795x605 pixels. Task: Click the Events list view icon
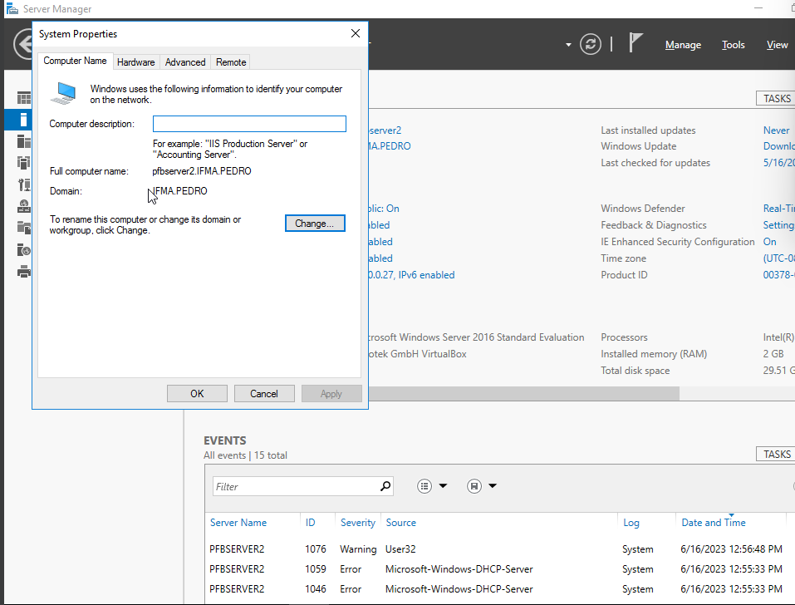pos(424,485)
